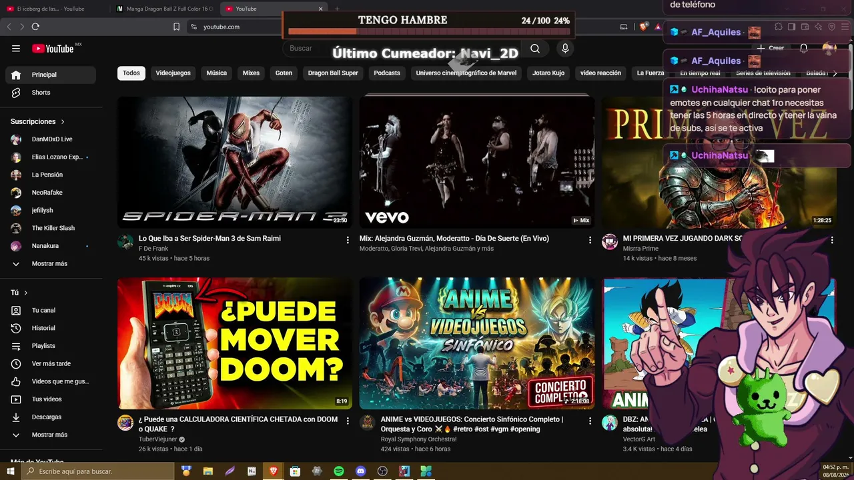The image size is (854, 480).
Task: Click the Windows taskbar search box
Action: [x=99, y=471]
